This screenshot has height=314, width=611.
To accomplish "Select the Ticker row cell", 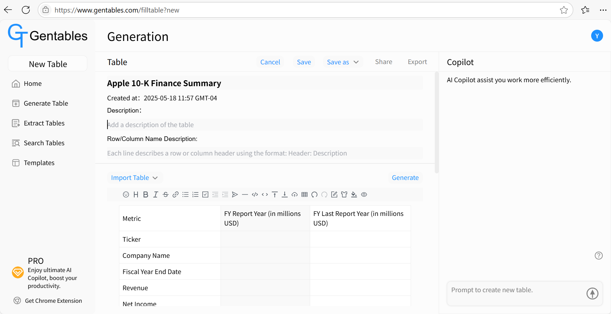I will (x=170, y=239).
